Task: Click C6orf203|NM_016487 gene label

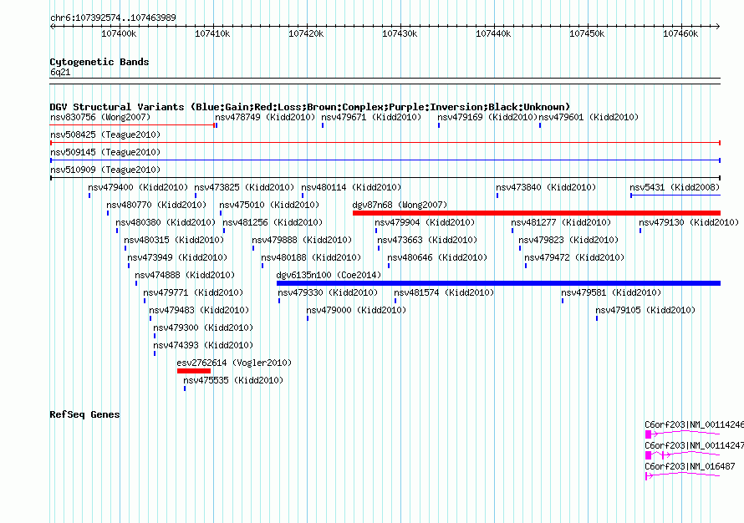Action: pyautogui.click(x=690, y=466)
